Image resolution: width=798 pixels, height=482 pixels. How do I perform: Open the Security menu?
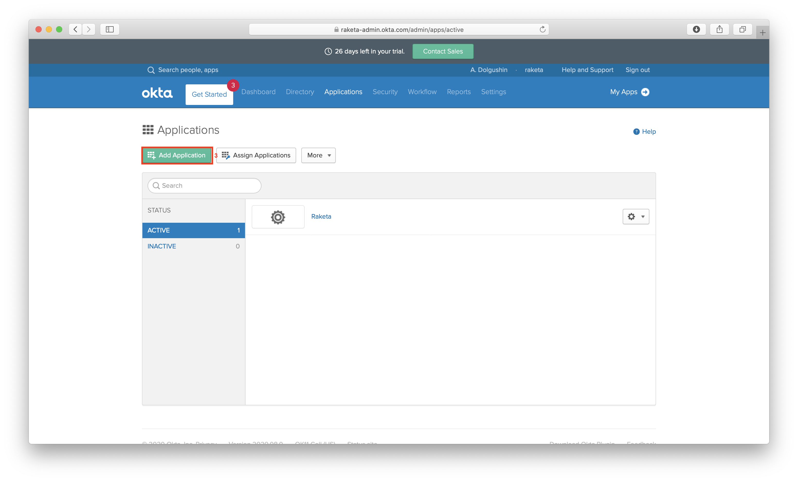385,92
